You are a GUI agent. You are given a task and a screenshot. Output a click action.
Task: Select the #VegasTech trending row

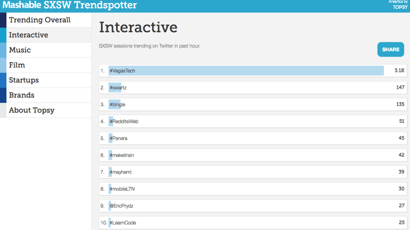[x=122, y=71]
